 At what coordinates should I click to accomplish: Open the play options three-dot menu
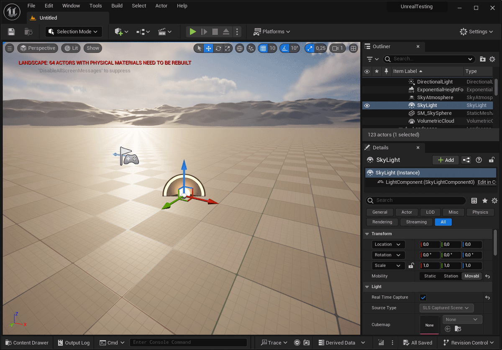237,32
